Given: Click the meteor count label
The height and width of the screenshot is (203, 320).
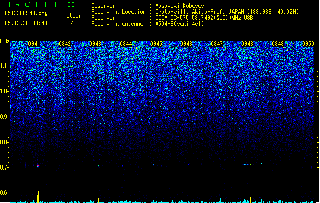Looking at the screenshot, I should pyautogui.click(x=72, y=16).
